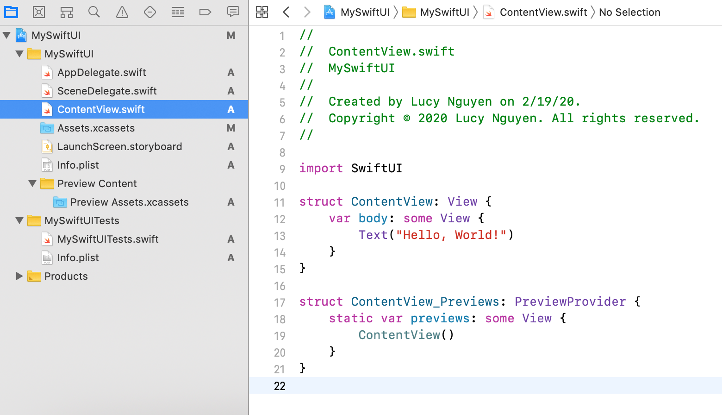Go forward using the right chevron
The height and width of the screenshot is (415, 722).
(307, 12)
